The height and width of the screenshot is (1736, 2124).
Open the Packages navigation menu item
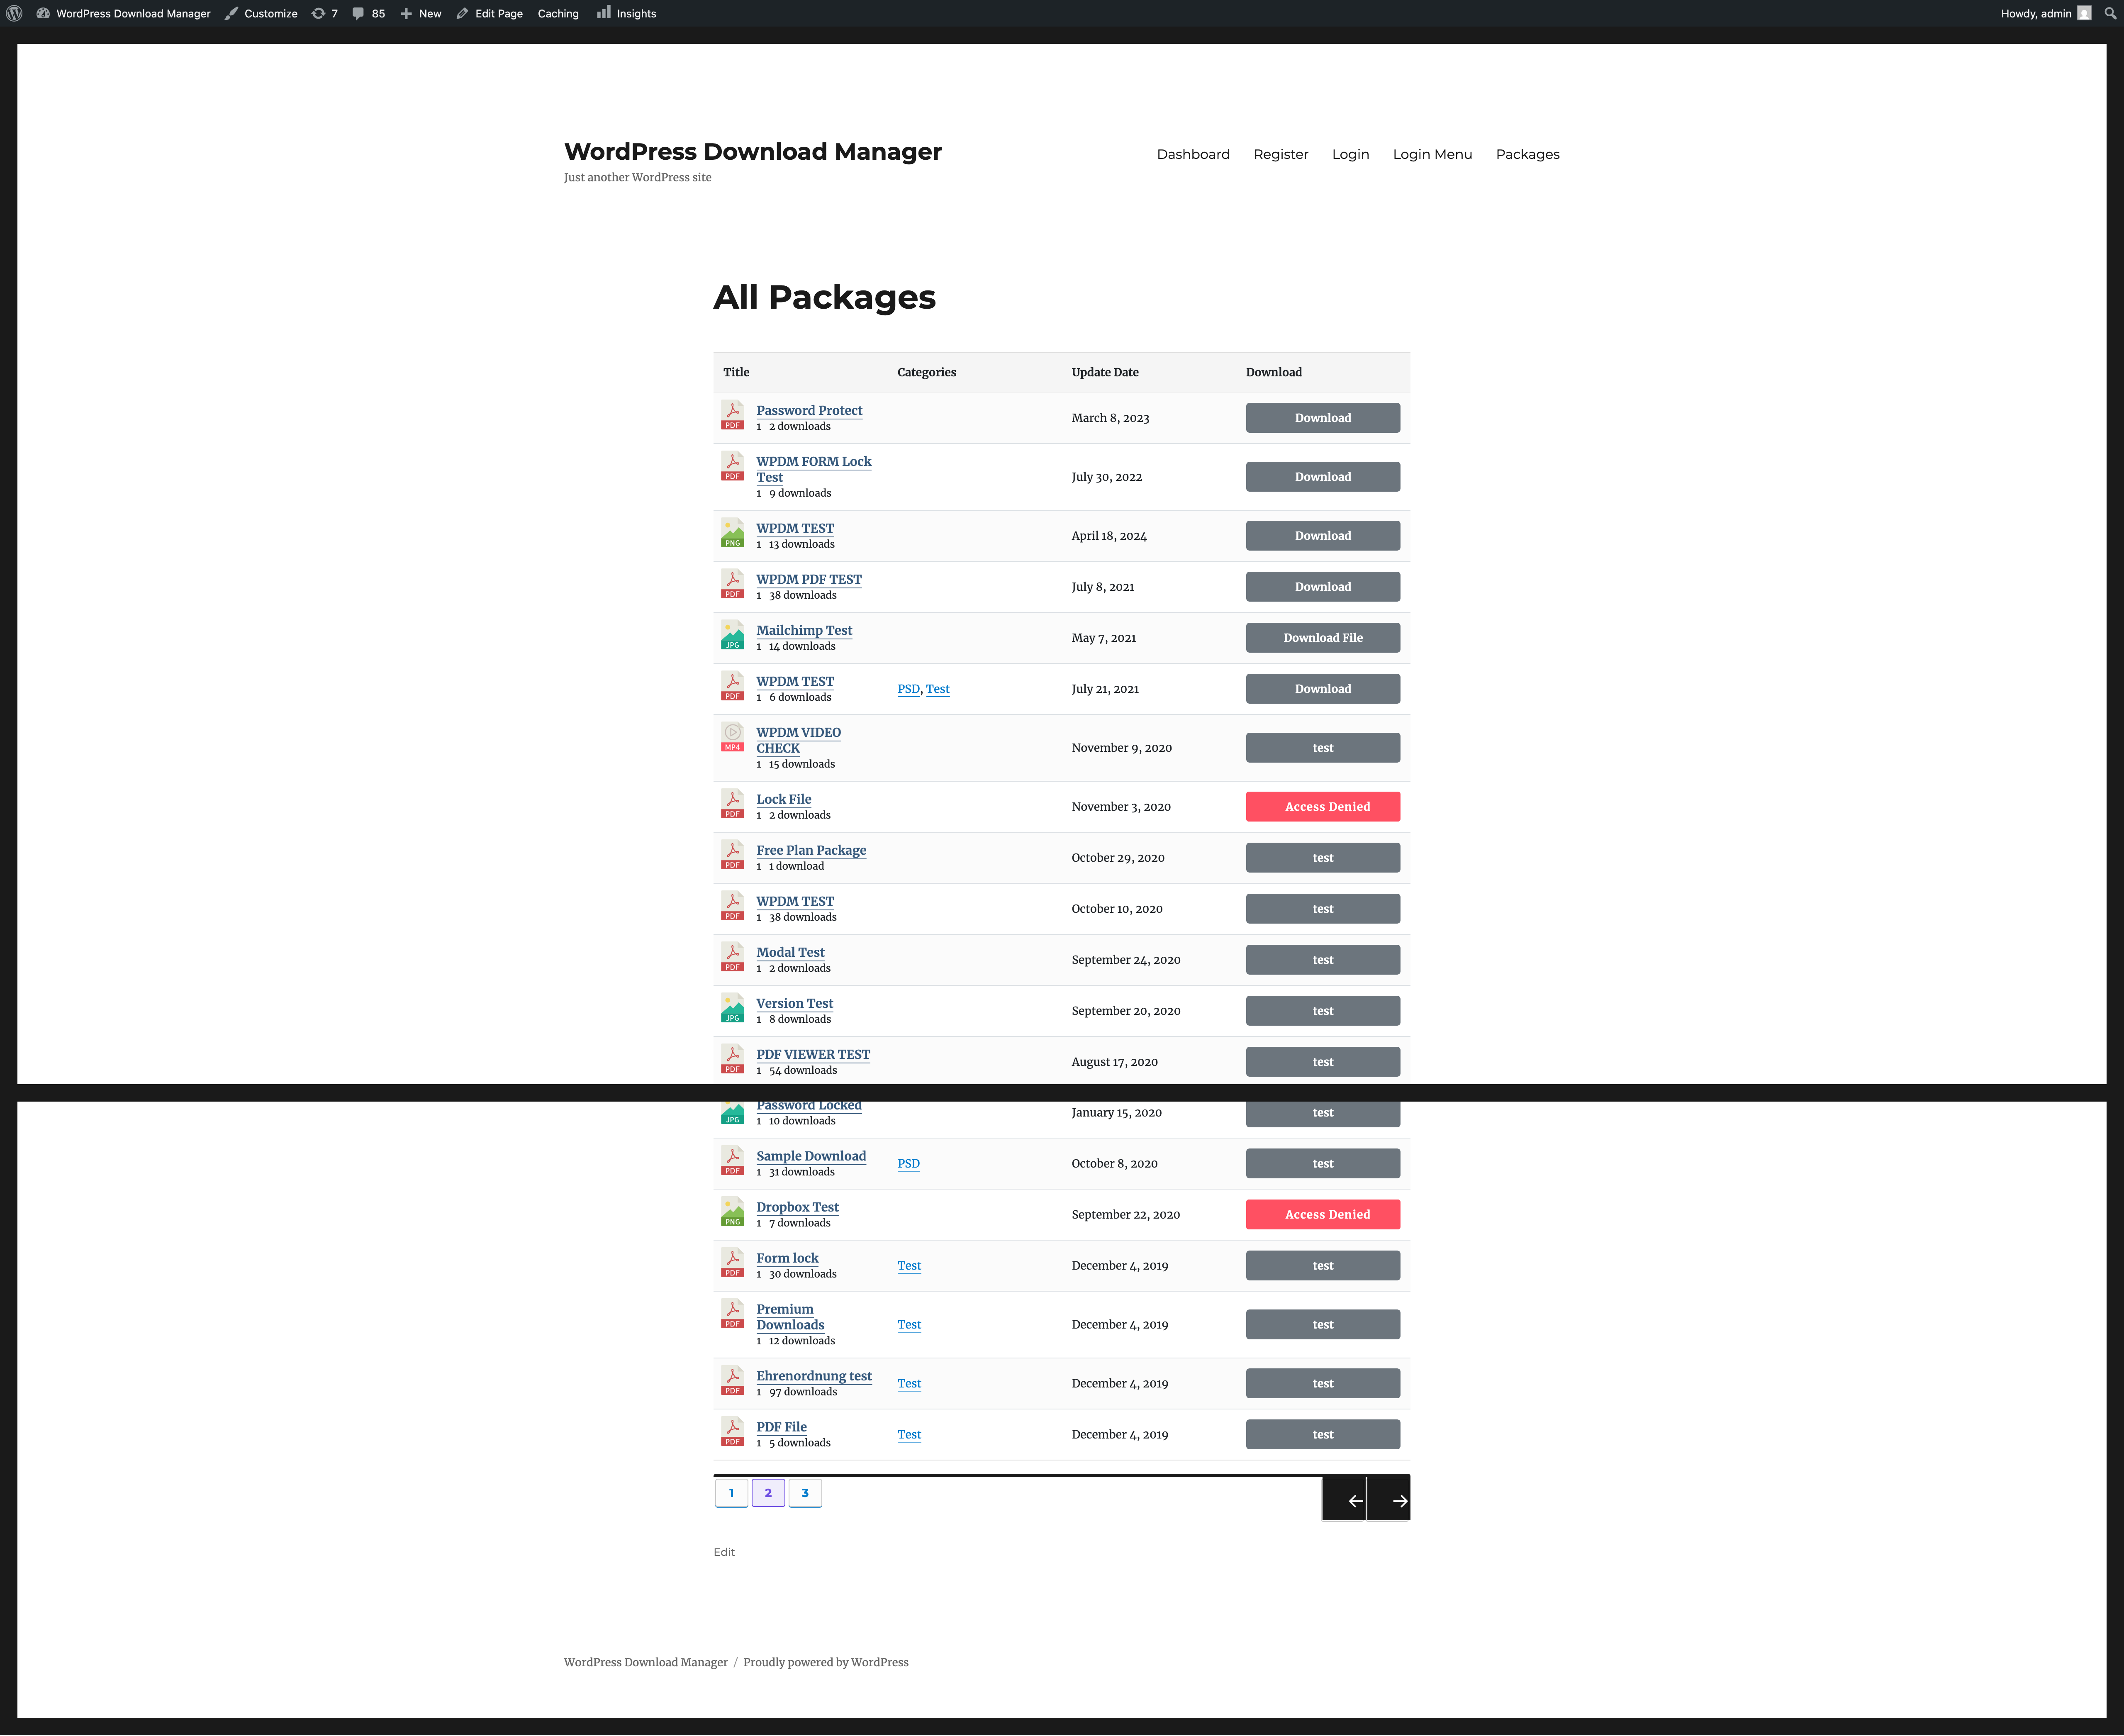(1527, 154)
